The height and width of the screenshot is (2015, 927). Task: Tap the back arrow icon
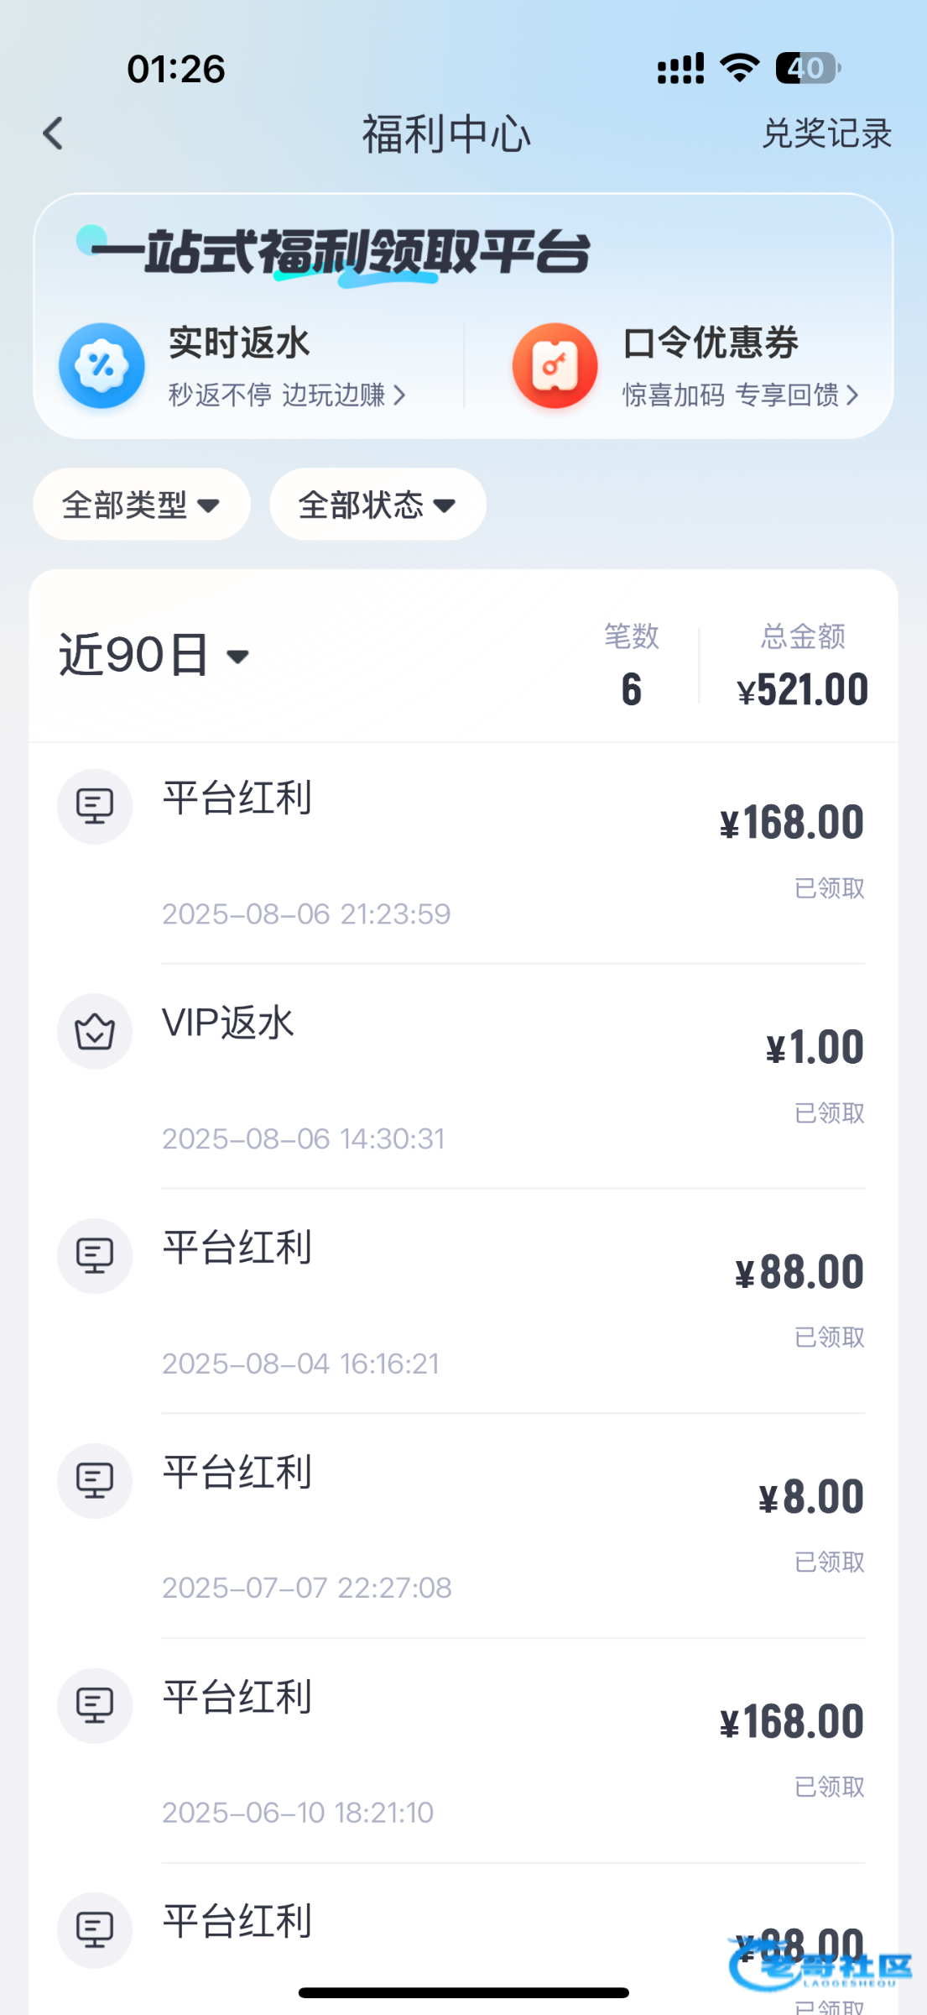tap(53, 133)
